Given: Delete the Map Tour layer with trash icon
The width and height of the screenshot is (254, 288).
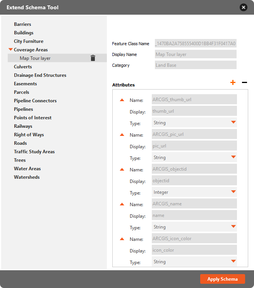Looking at the screenshot, I should click(93, 58).
